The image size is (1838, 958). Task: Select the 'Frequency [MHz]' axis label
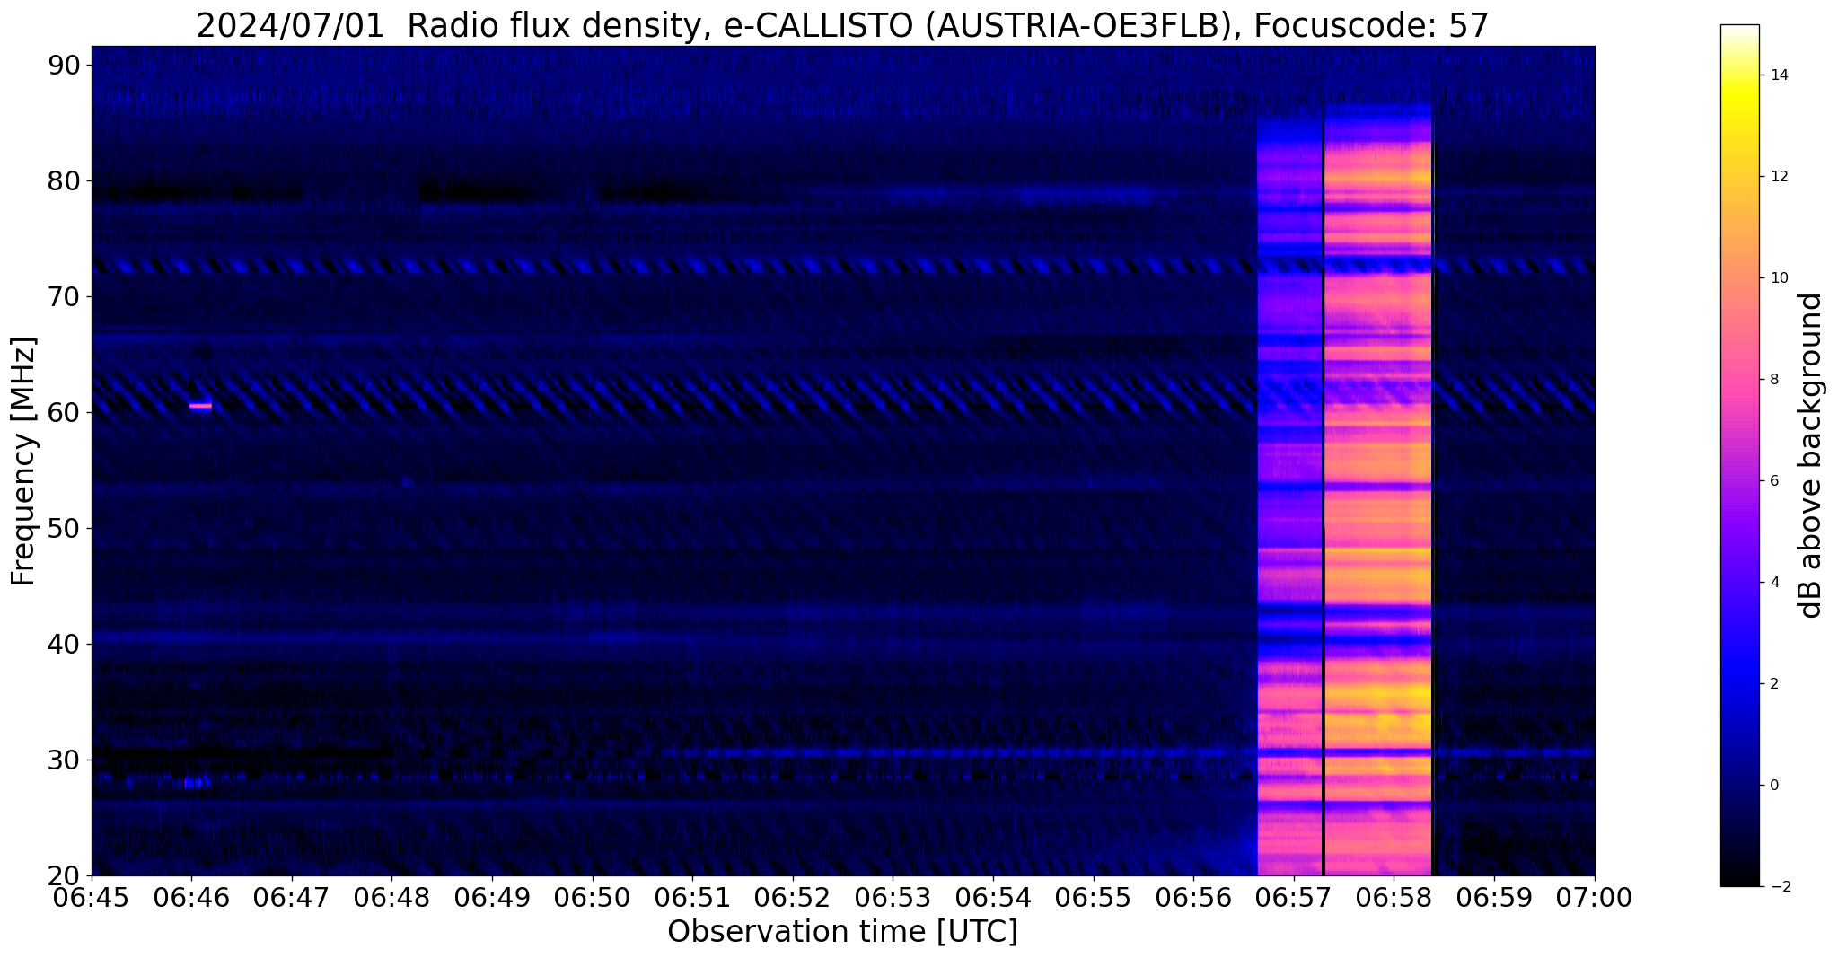tap(23, 461)
